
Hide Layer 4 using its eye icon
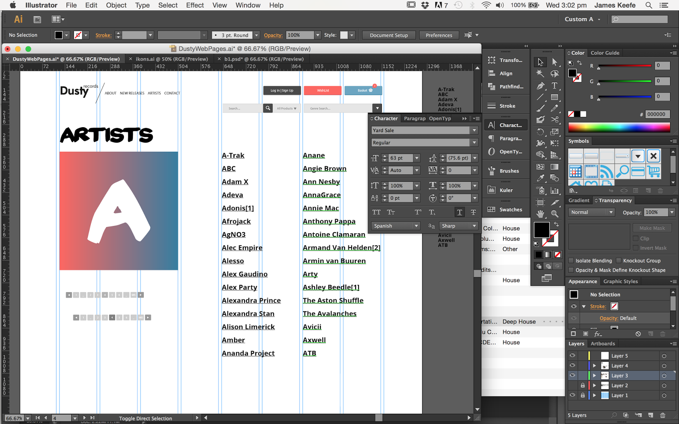tap(572, 365)
